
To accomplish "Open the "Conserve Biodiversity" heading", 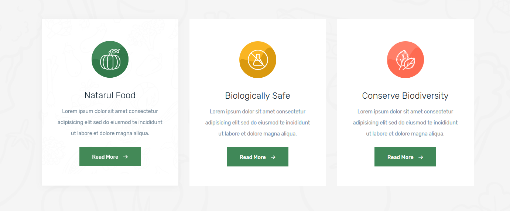I will (405, 96).
